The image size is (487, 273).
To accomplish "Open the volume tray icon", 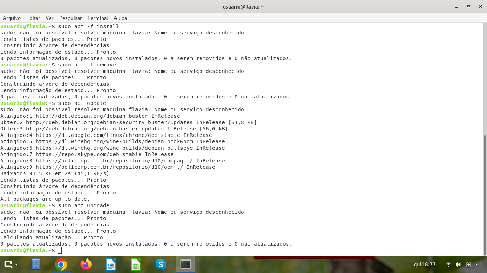I will click(458, 264).
